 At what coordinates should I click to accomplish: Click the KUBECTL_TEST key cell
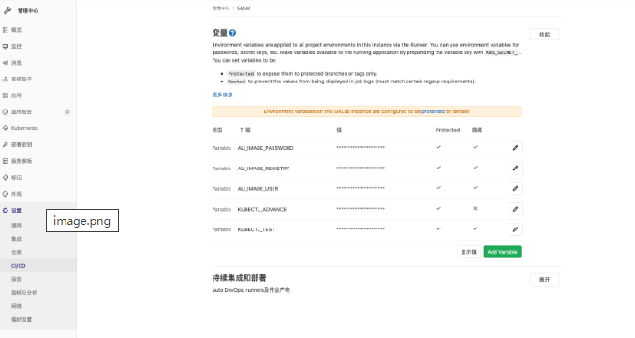point(256,229)
